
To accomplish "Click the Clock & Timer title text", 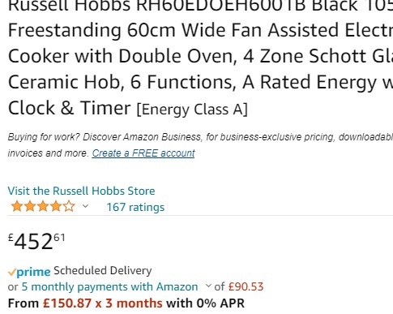I will tap(70, 108).
